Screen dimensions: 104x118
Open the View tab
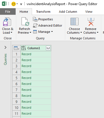[89, 12]
